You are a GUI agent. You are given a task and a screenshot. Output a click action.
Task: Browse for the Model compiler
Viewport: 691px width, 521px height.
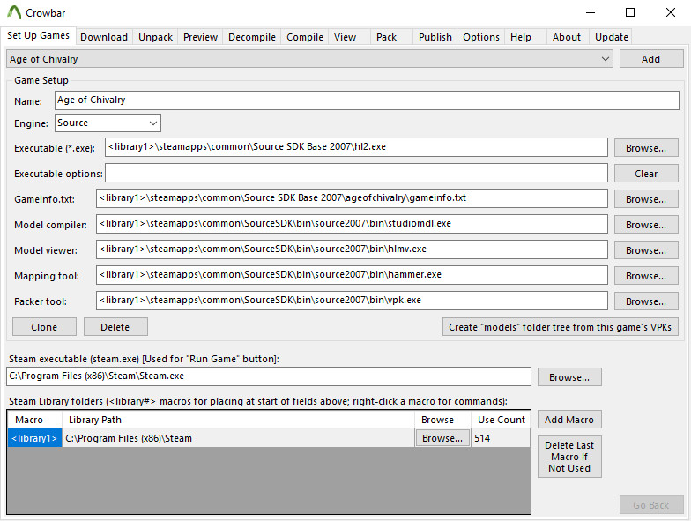(x=646, y=225)
